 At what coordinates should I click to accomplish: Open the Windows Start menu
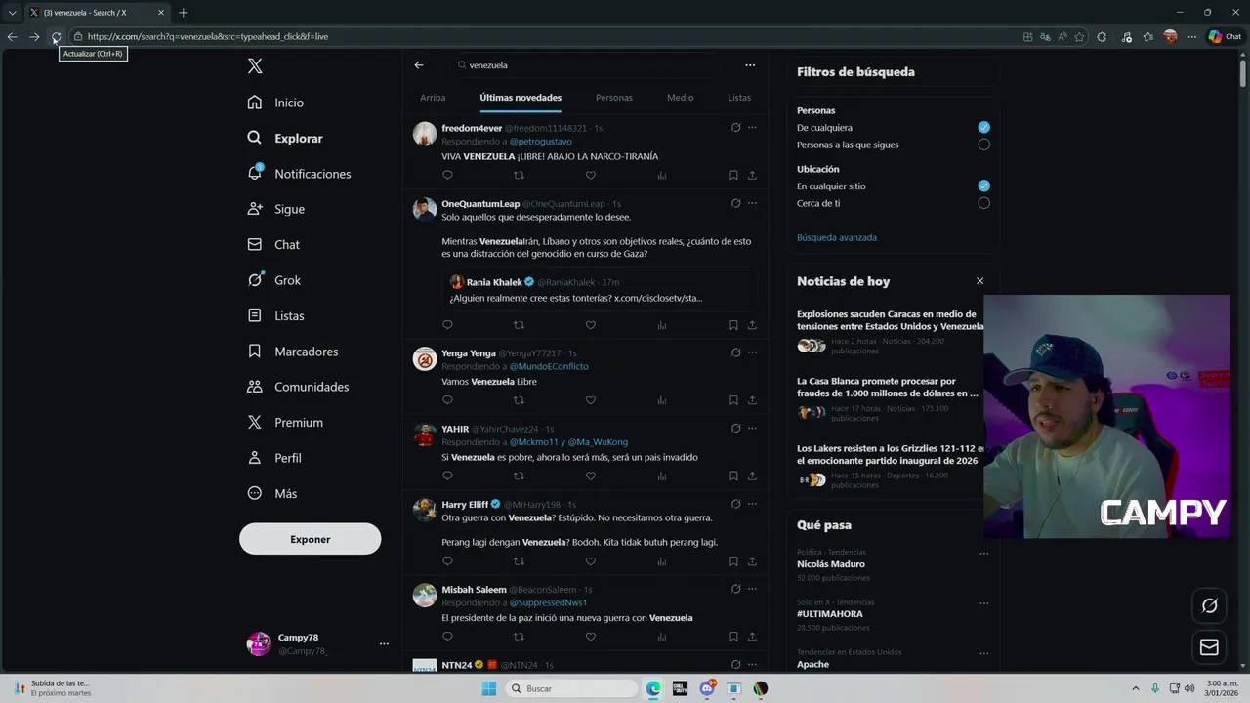[x=489, y=689]
